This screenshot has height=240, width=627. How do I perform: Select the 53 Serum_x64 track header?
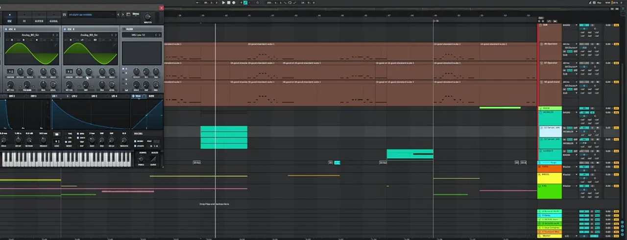tap(550, 131)
